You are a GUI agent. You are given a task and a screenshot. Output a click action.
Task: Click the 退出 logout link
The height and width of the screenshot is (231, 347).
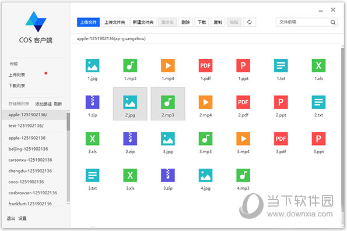tap(10, 218)
